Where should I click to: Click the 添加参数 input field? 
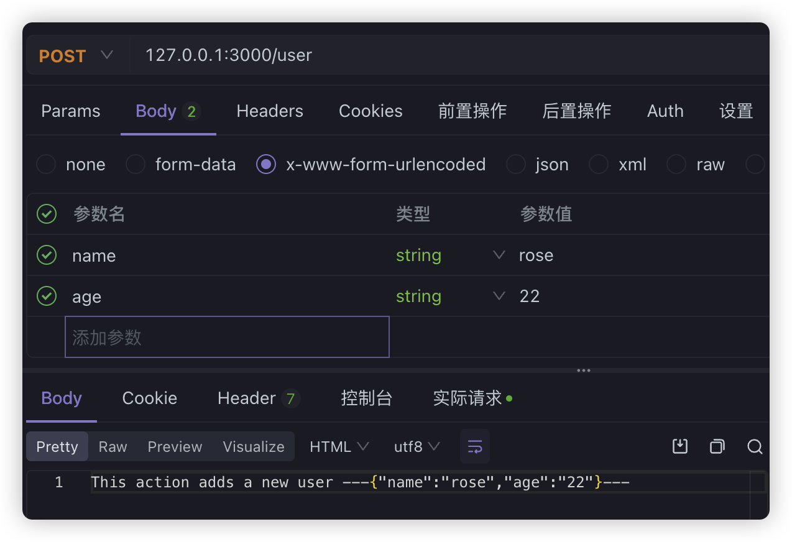pyautogui.click(x=226, y=336)
